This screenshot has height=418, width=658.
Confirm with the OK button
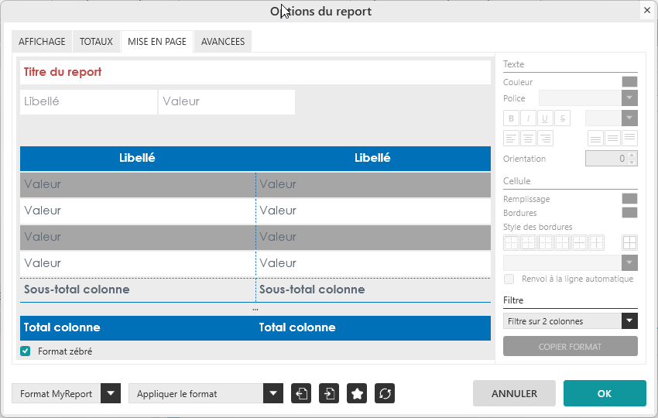(x=605, y=393)
